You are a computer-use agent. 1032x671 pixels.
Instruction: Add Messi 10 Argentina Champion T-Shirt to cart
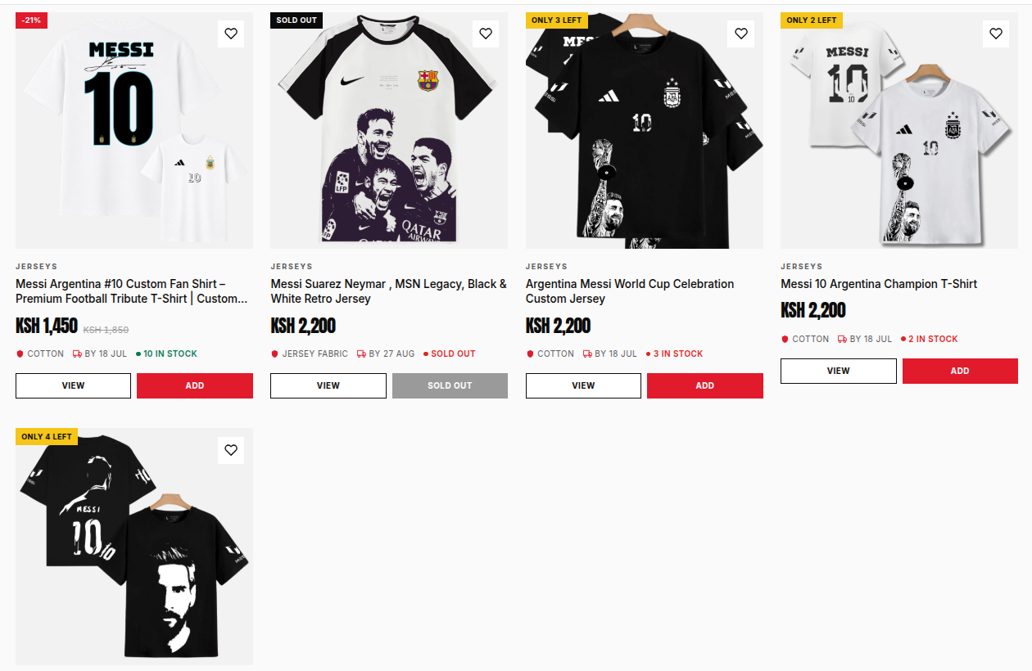click(x=960, y=371)
